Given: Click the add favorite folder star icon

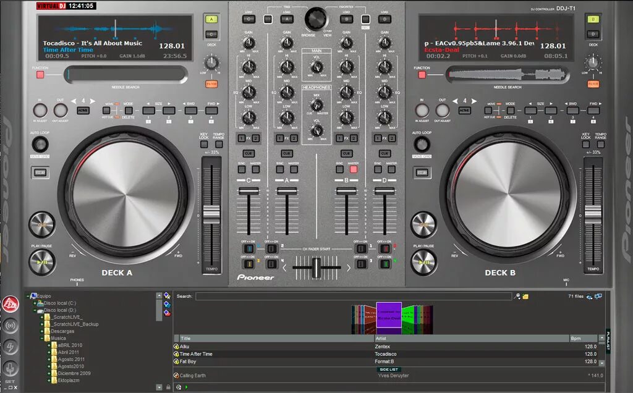Looking at the screenshot, I should 167,296.
